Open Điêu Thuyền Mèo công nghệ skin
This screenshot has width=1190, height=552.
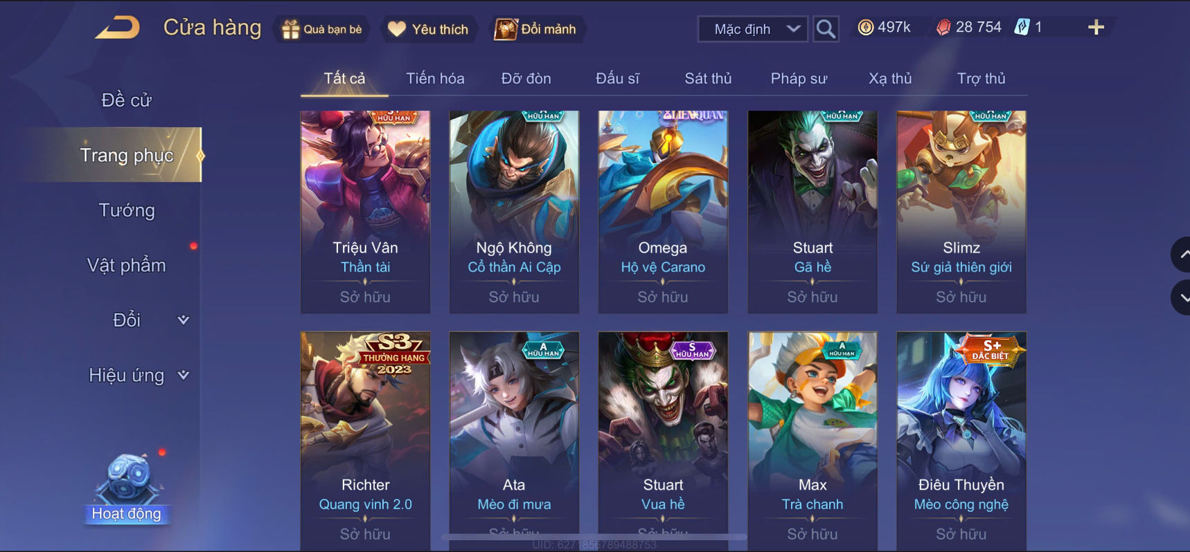[x=961, y=440]
